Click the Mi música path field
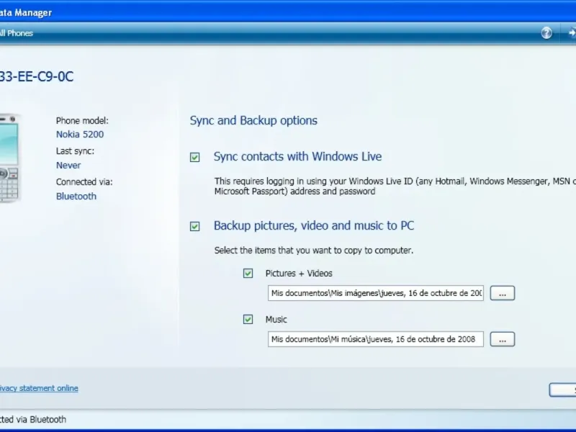 click(x=375, y=339)
